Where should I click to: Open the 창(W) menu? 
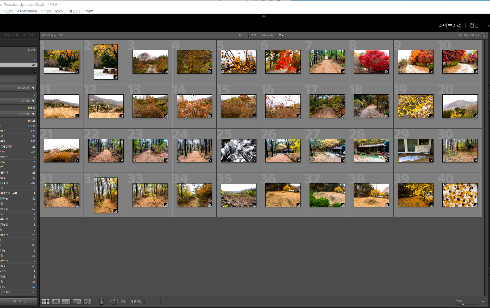59,11
